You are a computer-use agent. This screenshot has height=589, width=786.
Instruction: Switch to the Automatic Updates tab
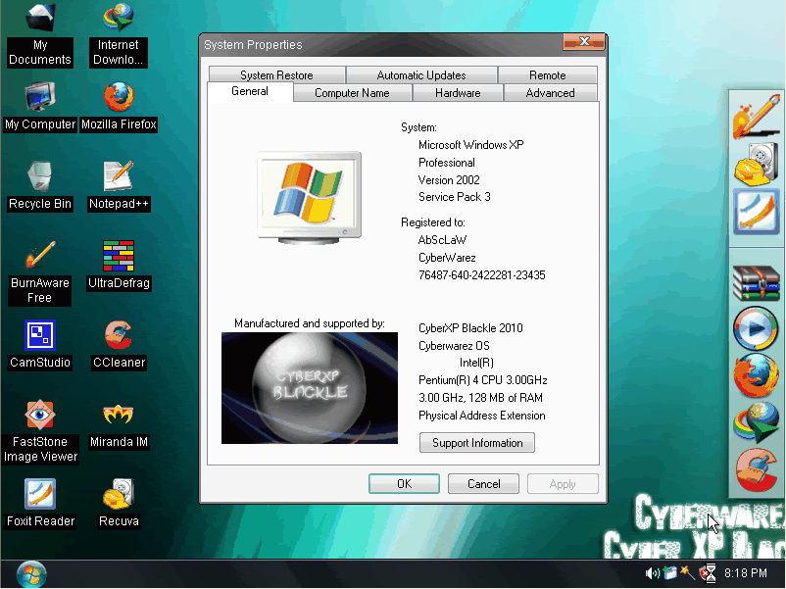coord(421,75)
